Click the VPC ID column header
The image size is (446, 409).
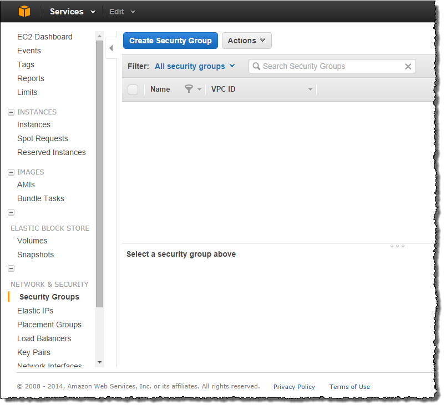coord(224,89)
